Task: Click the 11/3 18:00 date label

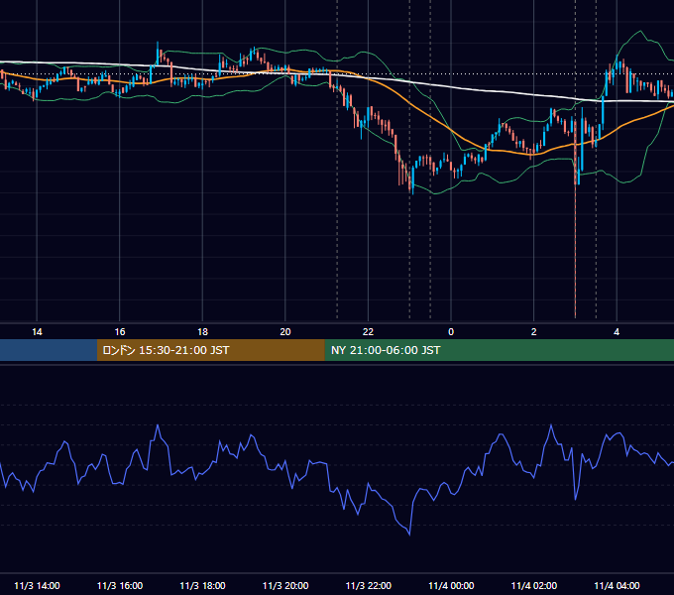Action: pyautogui.click(x=202, y=585)
